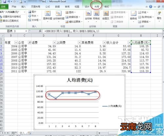Open the 绘图区 plot area menu
The height and width of the screenshot is (136, 164).
[x=106, y=16]
